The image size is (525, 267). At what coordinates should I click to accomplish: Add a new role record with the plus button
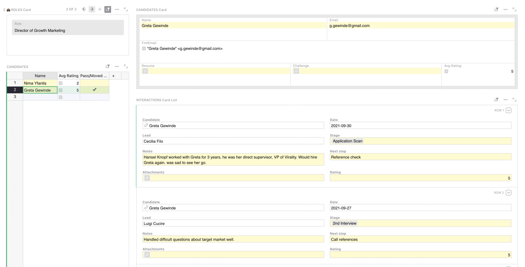pos(100,9)
